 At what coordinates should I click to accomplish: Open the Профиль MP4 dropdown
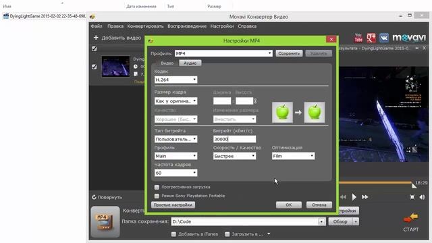click(223, 53)
